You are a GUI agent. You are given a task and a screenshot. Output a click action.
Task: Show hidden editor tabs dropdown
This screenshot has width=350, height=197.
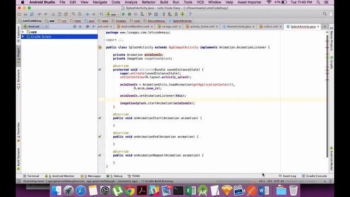[324, 27]
